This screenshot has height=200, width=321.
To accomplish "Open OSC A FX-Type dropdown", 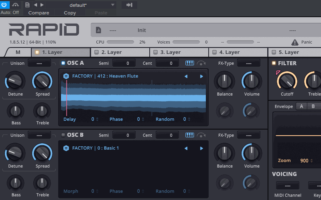I will click(x=248, y=63).
